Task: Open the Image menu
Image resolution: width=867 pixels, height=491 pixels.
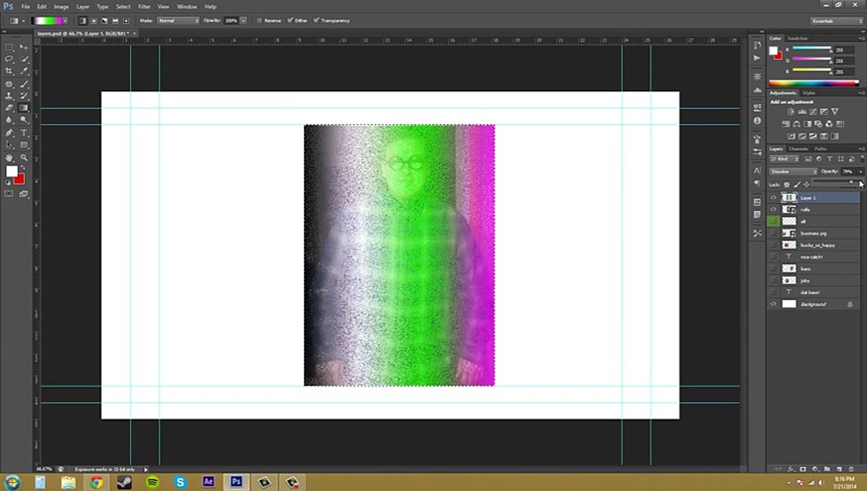Action: [x=61, y=7]
